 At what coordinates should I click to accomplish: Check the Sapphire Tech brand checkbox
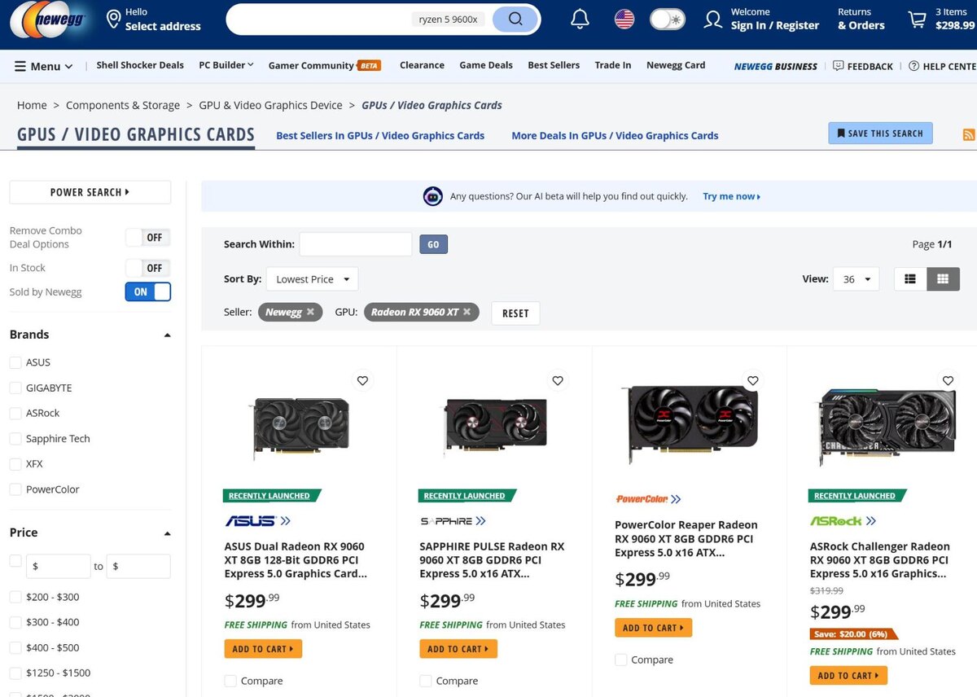coord(15,439)
